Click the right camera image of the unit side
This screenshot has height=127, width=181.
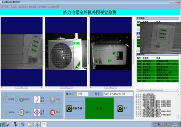pyautogui.click(x=111, y=52)
